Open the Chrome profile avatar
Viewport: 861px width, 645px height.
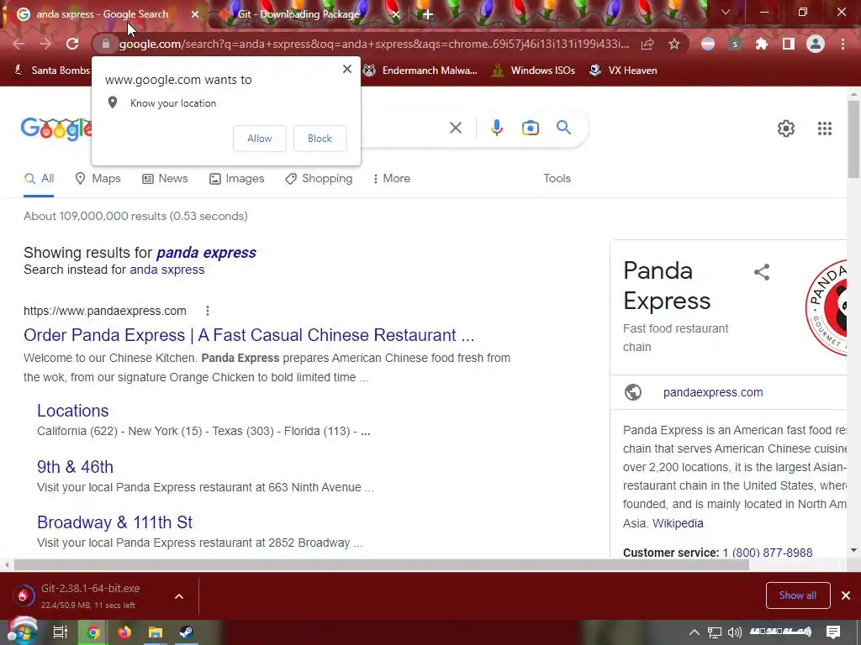pyautogui.click(x=816, y=44)
